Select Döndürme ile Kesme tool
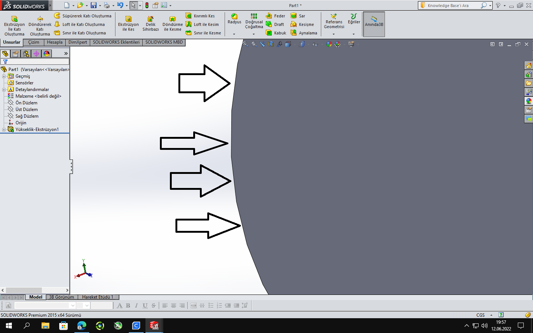The image size is (533, 333). click(x=172, y=24)
